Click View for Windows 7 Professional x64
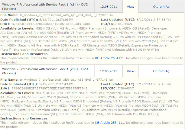The width and height of the screenshot is (185, 129). (x=130, y=6)
